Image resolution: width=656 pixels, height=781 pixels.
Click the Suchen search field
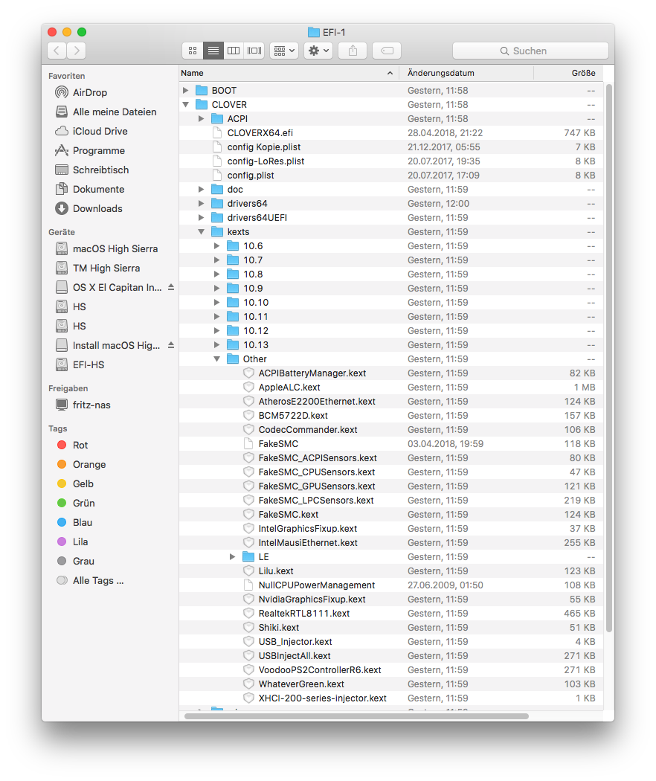coord(530,51)
